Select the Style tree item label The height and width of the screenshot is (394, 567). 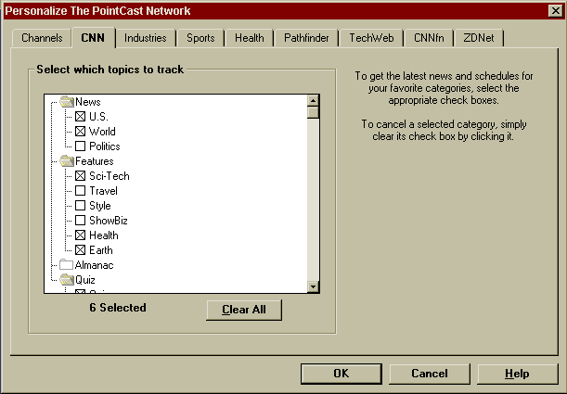99,206
